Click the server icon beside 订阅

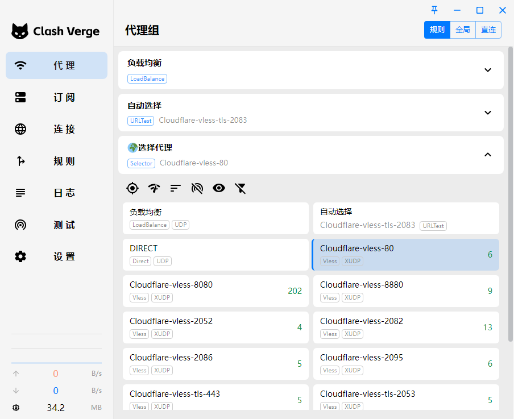pyautogui.click(x=20, y=97)
